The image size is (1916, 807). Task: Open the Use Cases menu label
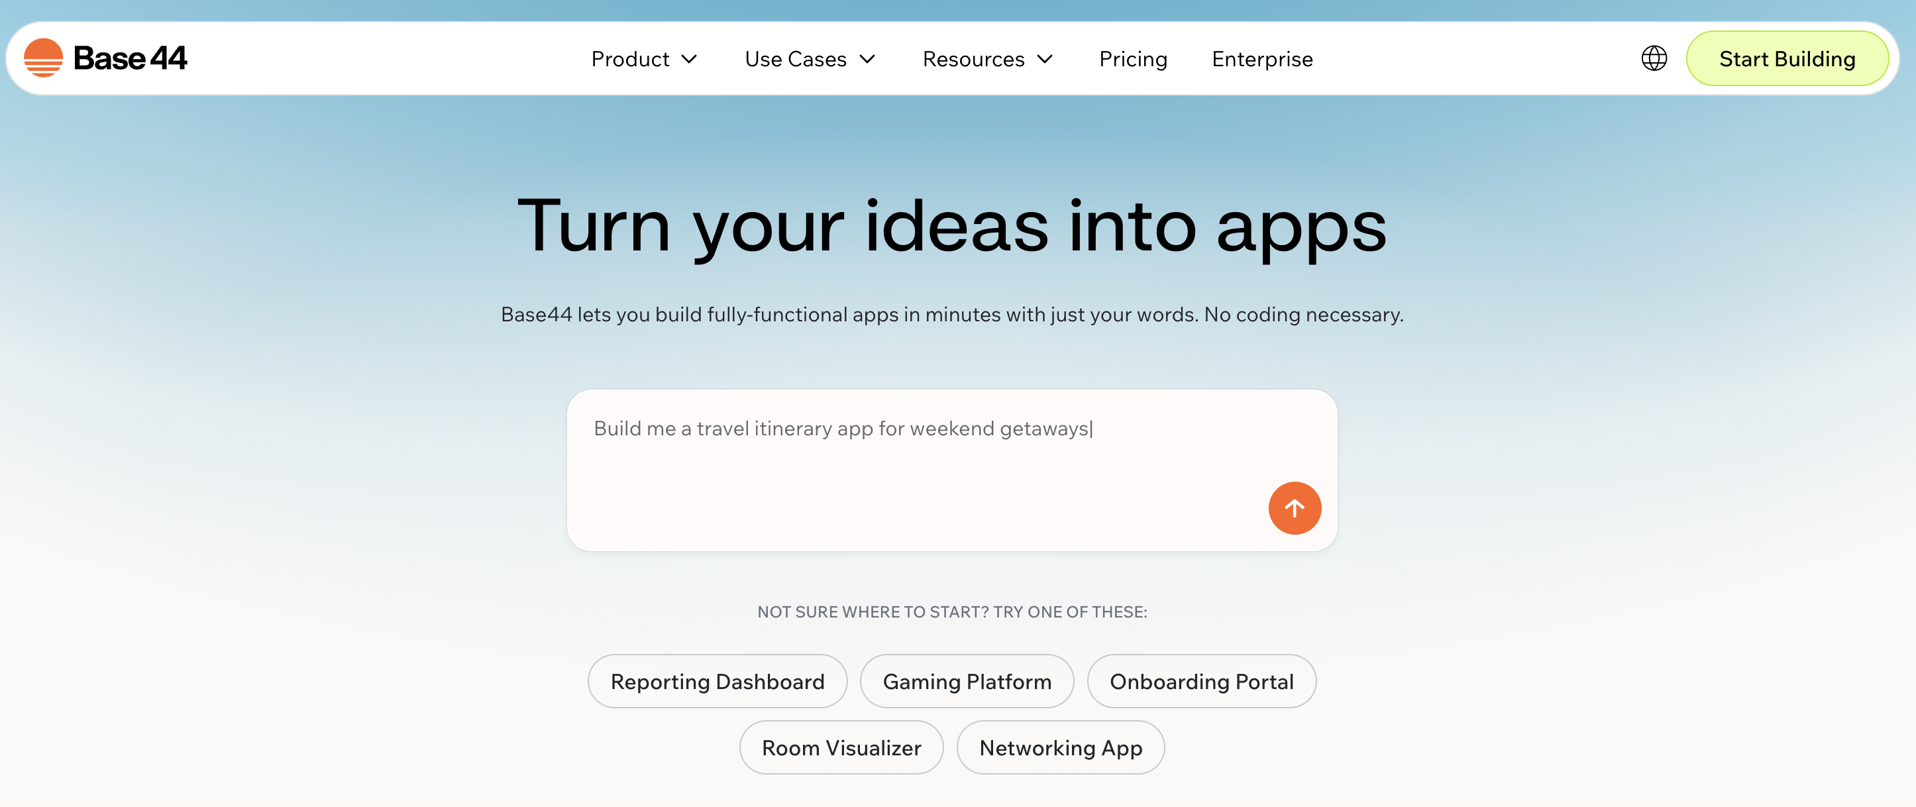tap(795, 59)
